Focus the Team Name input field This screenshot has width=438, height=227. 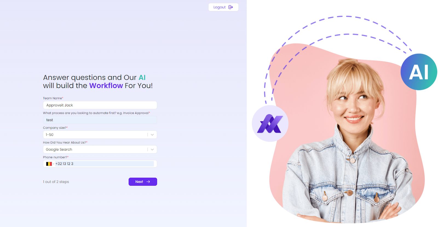pos(100,105)
